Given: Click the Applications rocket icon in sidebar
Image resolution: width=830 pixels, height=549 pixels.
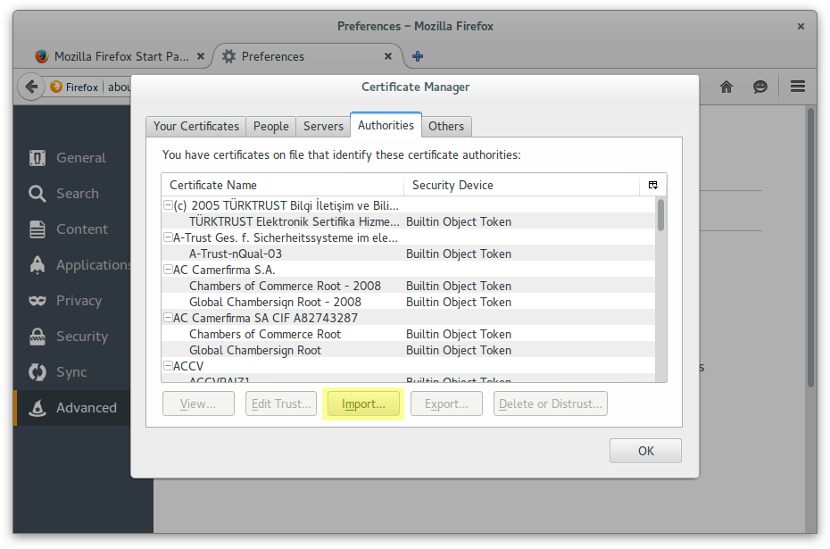Looking at the screenshot, I should (x=37, y=265).
